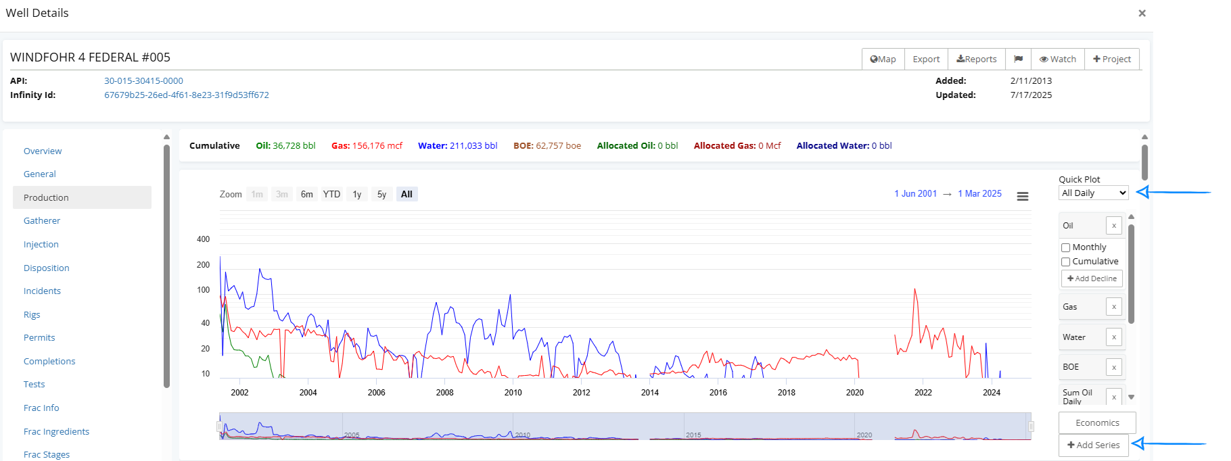
Task: Click the Add Series button
Action: click(1093, 445)
